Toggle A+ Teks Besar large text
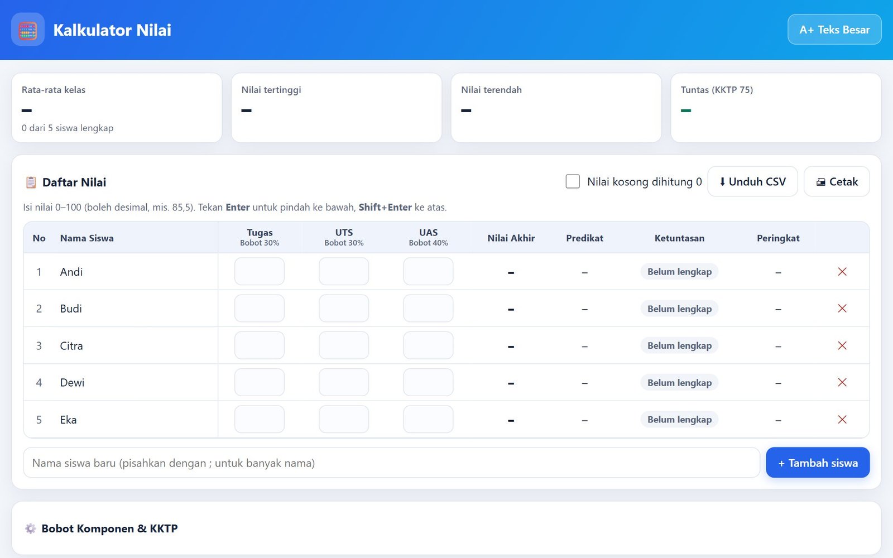 [834, 30]
